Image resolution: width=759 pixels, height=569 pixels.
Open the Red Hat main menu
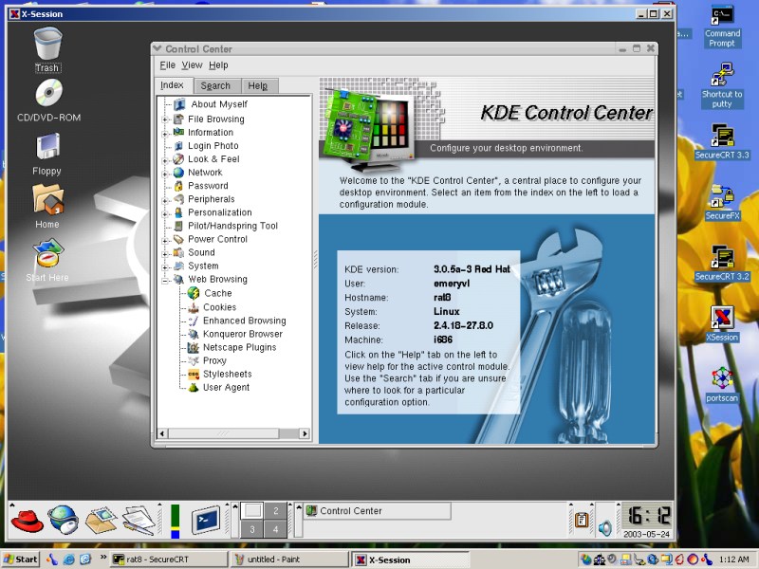[28, 520]
